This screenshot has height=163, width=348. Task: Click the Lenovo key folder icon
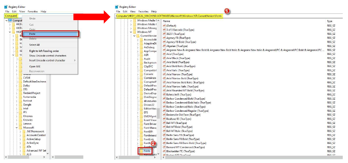point(20,124)
